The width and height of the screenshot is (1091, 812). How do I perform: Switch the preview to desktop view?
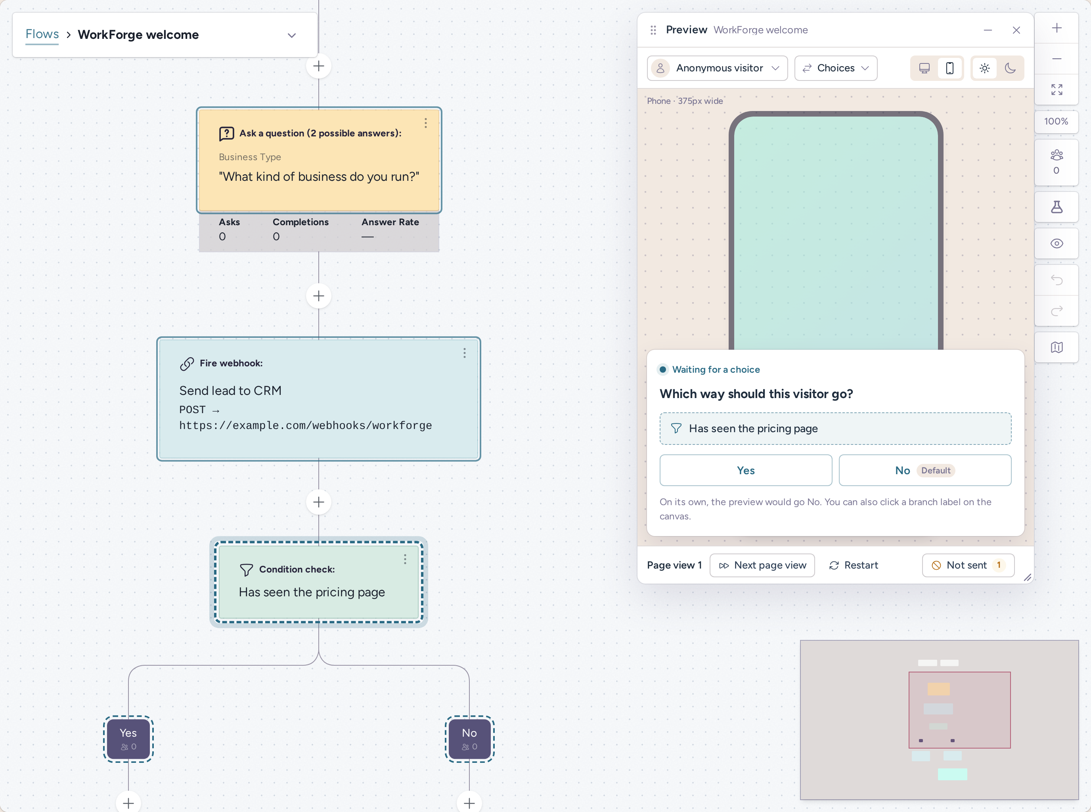pyautogui.click(x=924, y=68)
